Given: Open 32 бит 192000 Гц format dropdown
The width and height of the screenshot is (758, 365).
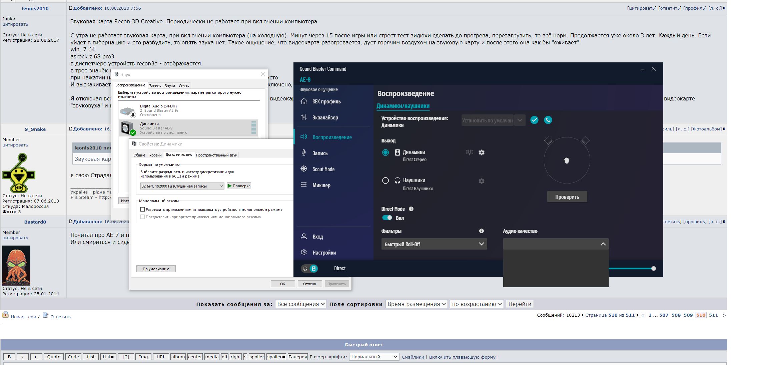Looking at the screenshot, I should pos(182,186).
